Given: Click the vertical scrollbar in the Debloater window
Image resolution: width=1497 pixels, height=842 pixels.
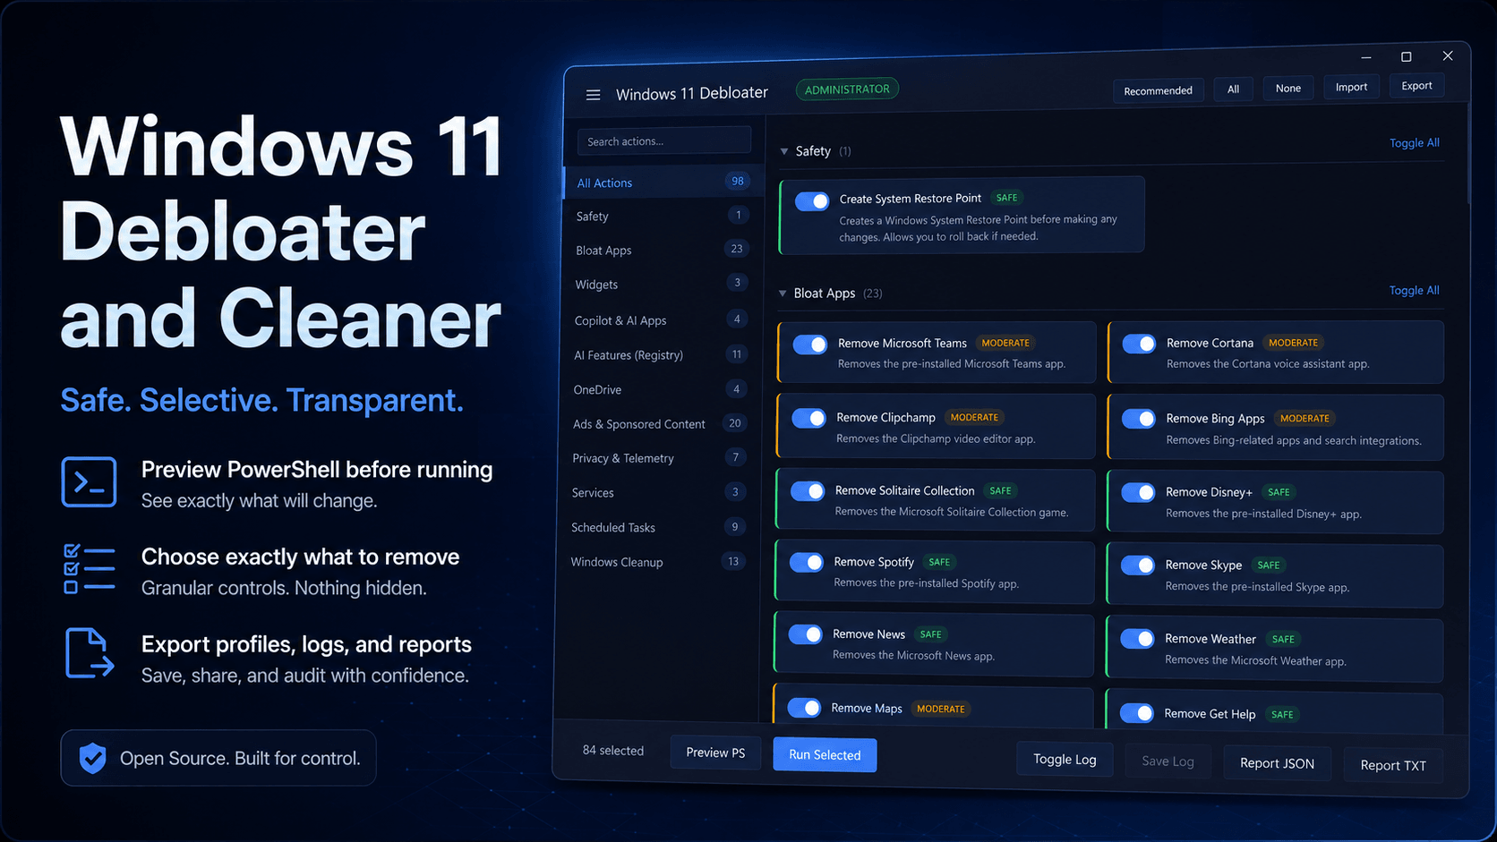Looking at the screenshot, I should [1468, 152].
